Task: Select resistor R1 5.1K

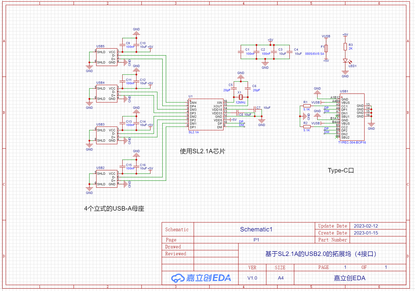Action: point(307,106)
